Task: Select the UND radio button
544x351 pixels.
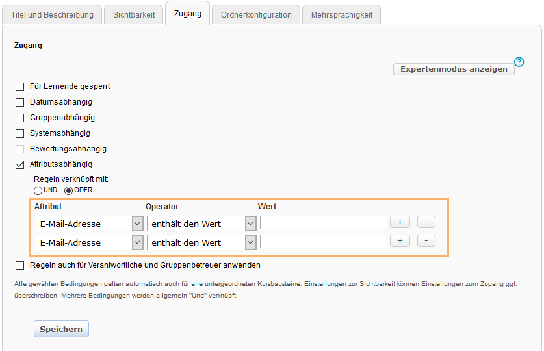Action: [38, 190]
